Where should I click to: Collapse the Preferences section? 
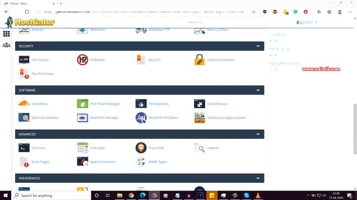pyautogui.click(x=258, y=178)
